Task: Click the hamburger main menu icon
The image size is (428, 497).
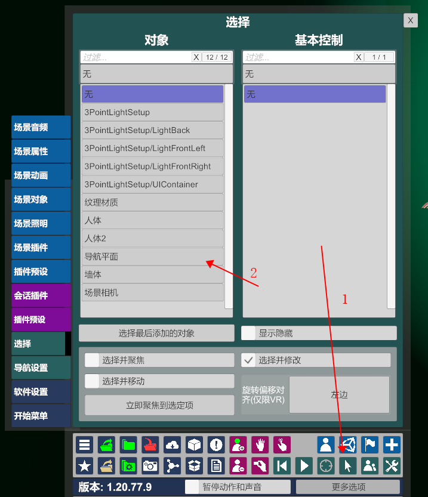Action: click(x=84, y=444)
